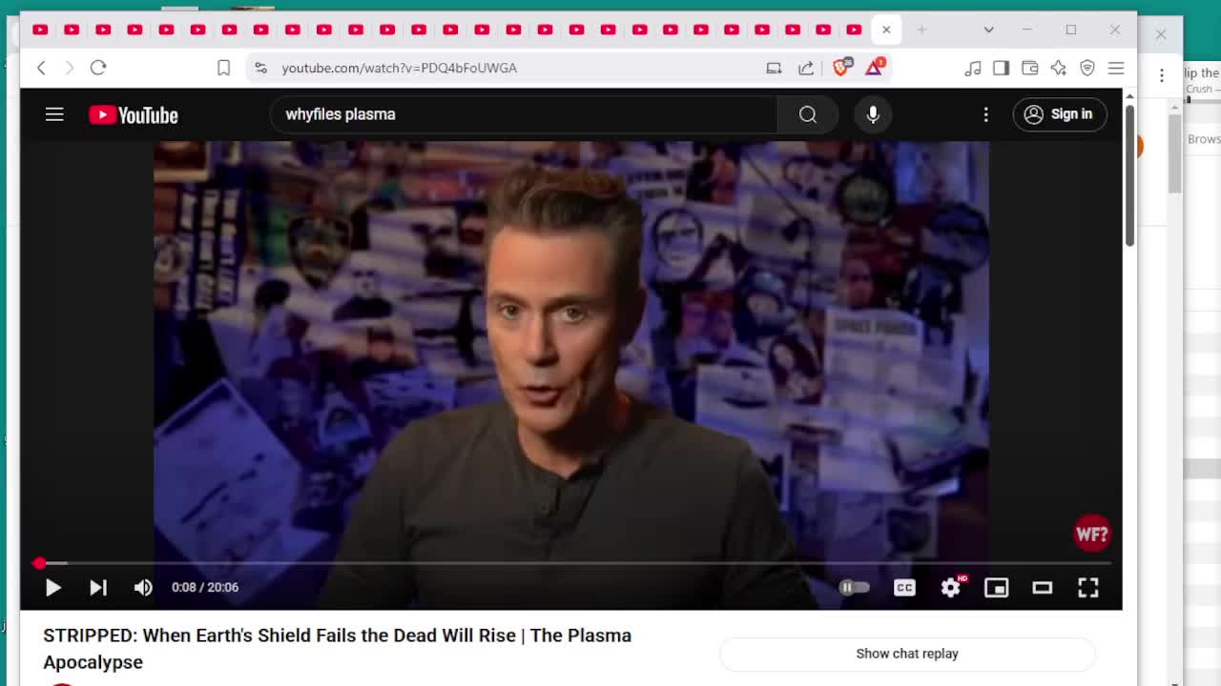Mute the video volume
Image resolution: width=1221 pixels, height=686 pixels.
[143, 588]
